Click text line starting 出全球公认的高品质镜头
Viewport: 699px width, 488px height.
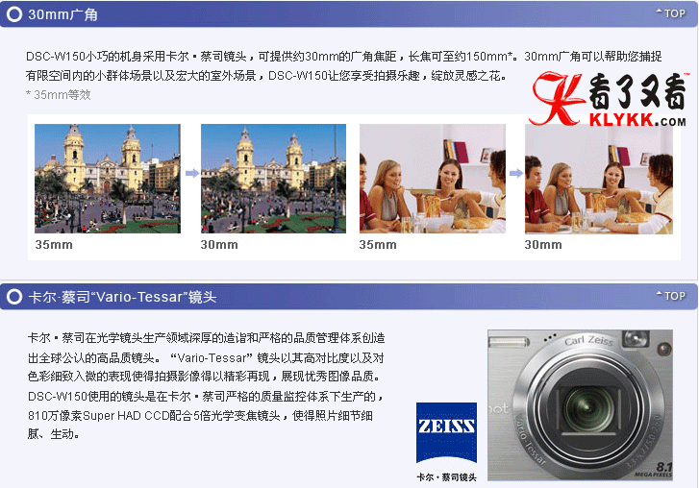[x=206, y=357]
